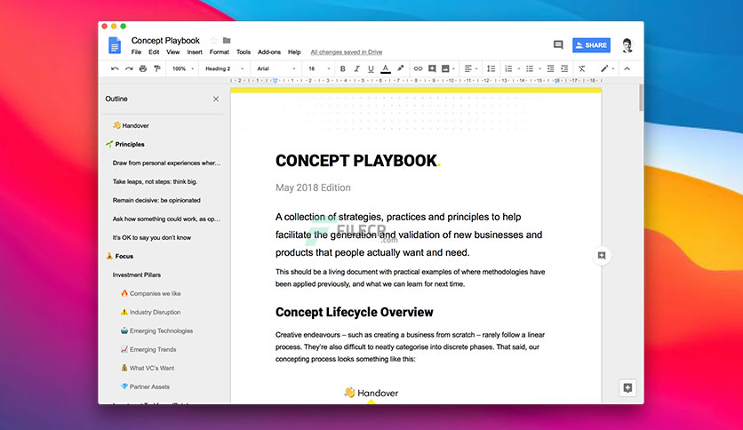Select Industry Disruption outline entry
This screenshot has height=430, width=743.
click(151, 312)
